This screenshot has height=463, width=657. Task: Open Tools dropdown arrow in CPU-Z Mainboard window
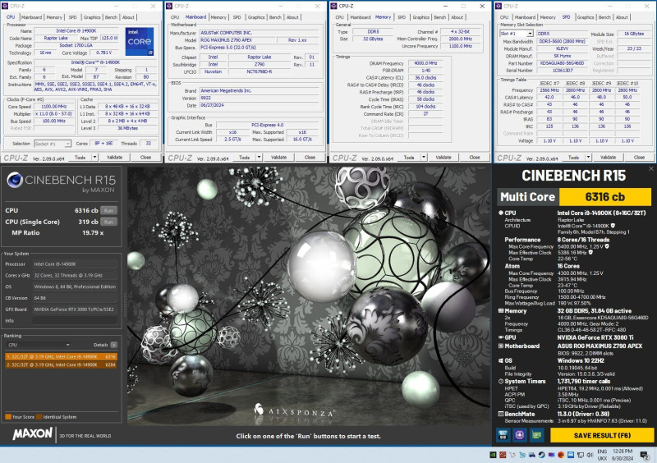(x=260, y=157)
